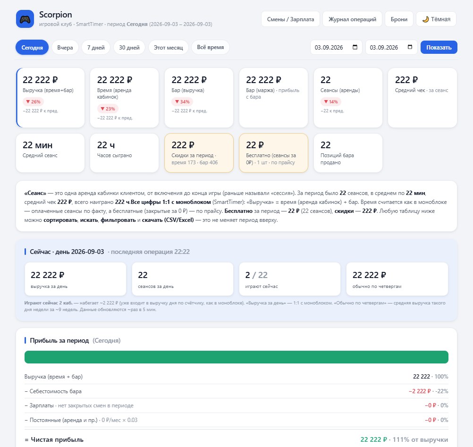
Task: Click the последняя операция 22:22 text
Action: 150,252
